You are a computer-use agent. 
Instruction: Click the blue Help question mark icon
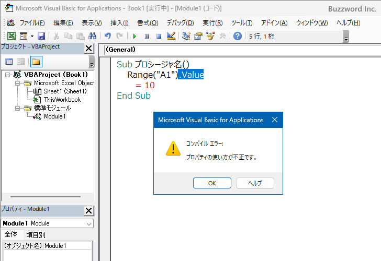click(x=238, y=36)
